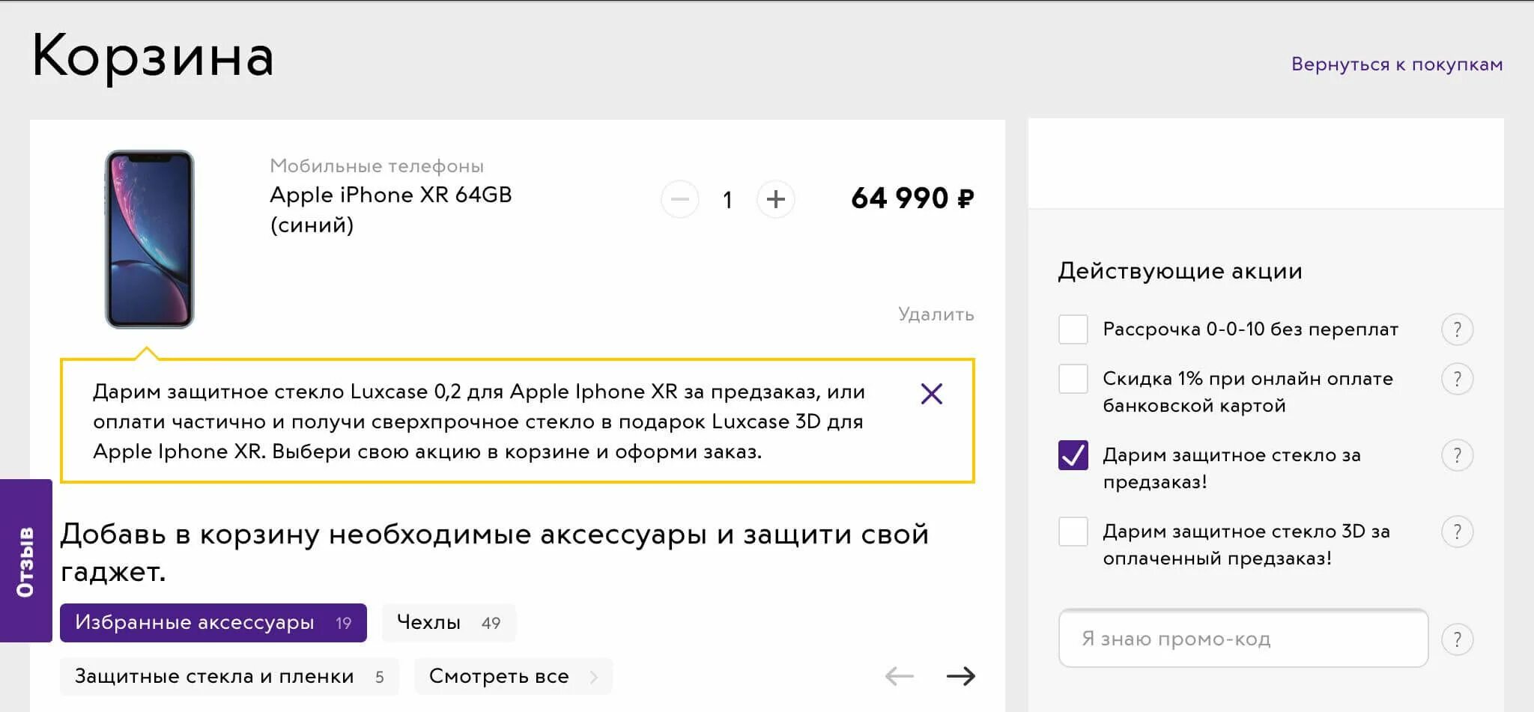
Task: Click the Действующие акции heading
Action: (x=1180, y=271)
